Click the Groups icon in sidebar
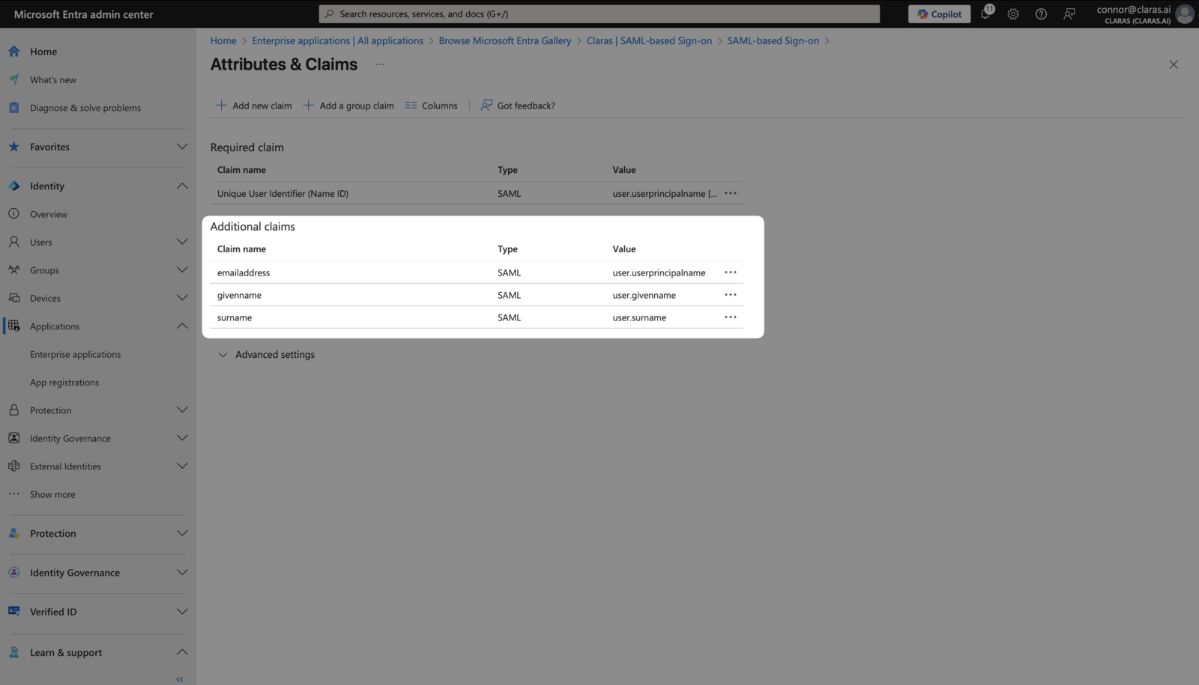 13,270
